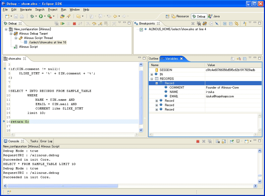The image size is (265, 196).
Task: Toggle the breakpoint marker at line 4 in editor
Action: tap(5, 69)
